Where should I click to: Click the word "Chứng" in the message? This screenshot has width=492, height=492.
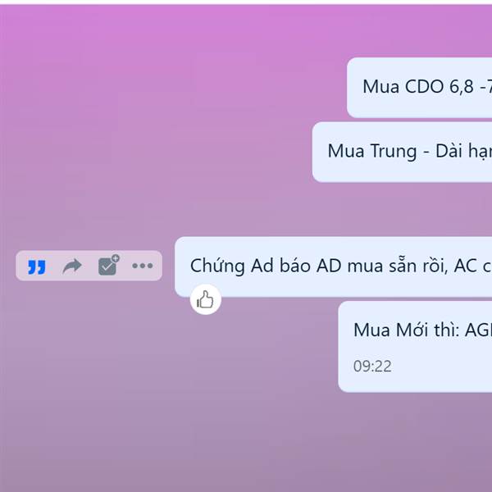click(217, 266)
